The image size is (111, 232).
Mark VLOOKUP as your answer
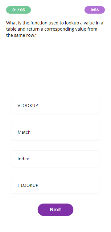point(55,105)
